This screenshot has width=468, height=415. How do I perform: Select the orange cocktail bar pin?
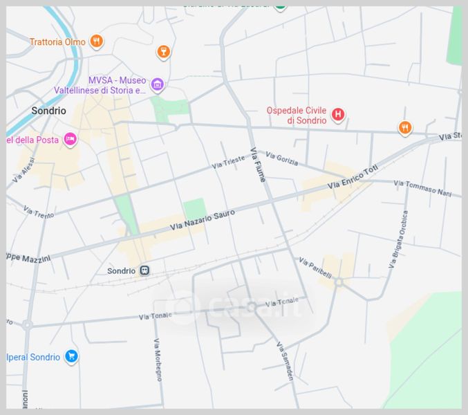(163, 51)
